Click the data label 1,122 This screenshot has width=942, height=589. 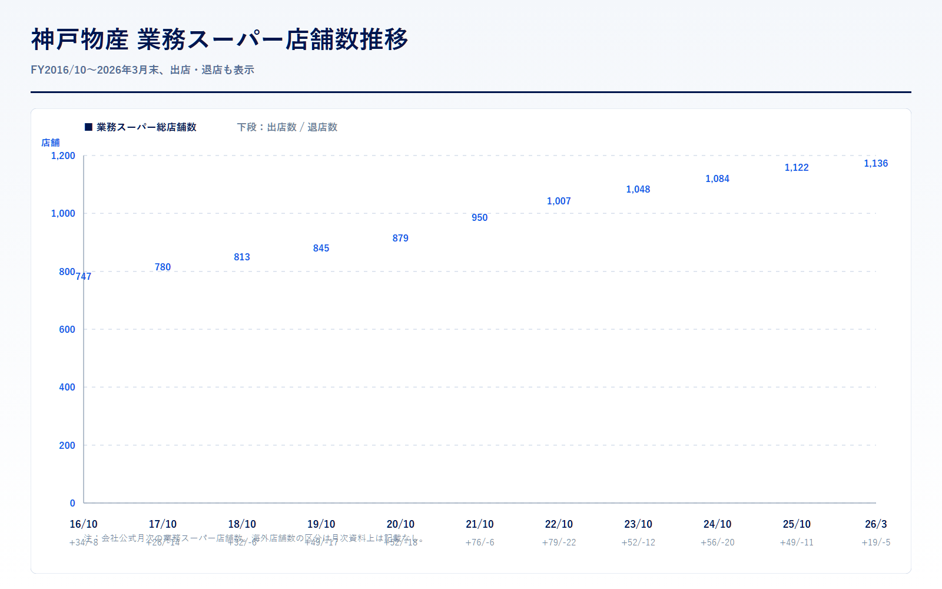797,168
